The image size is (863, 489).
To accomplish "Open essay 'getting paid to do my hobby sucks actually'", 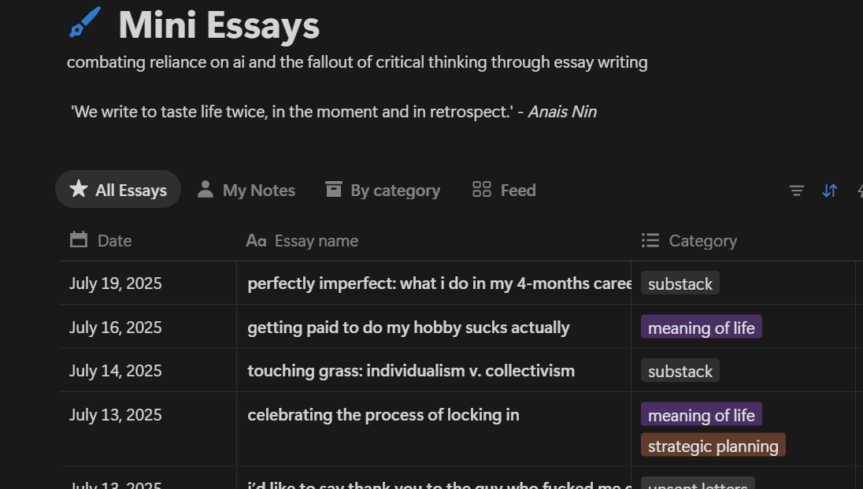I will point(409,327).
